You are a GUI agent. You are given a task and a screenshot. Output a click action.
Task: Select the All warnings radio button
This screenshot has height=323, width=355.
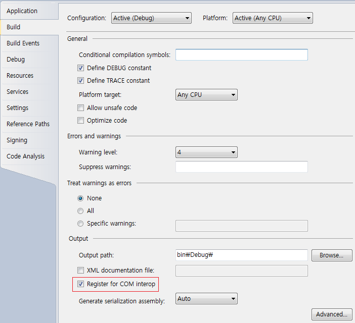click(80, 211)
